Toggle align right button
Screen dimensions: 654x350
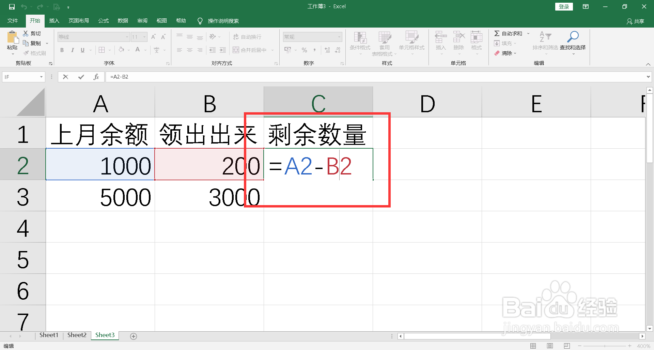(200, 50)
